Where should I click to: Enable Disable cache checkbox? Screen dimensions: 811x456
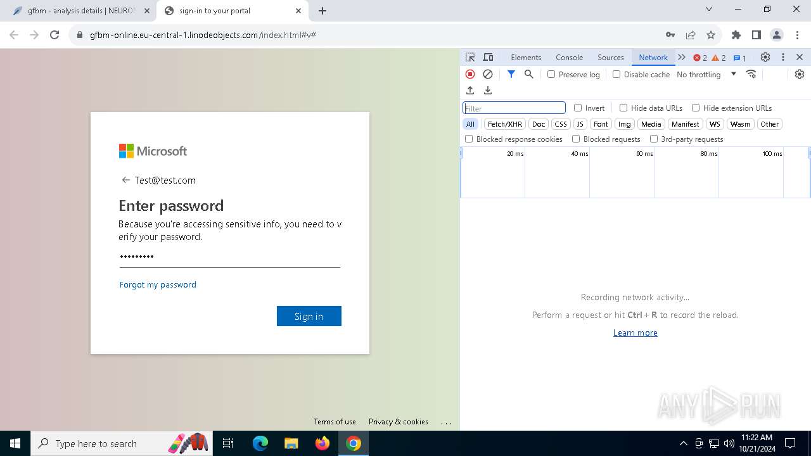click(616, 74)
